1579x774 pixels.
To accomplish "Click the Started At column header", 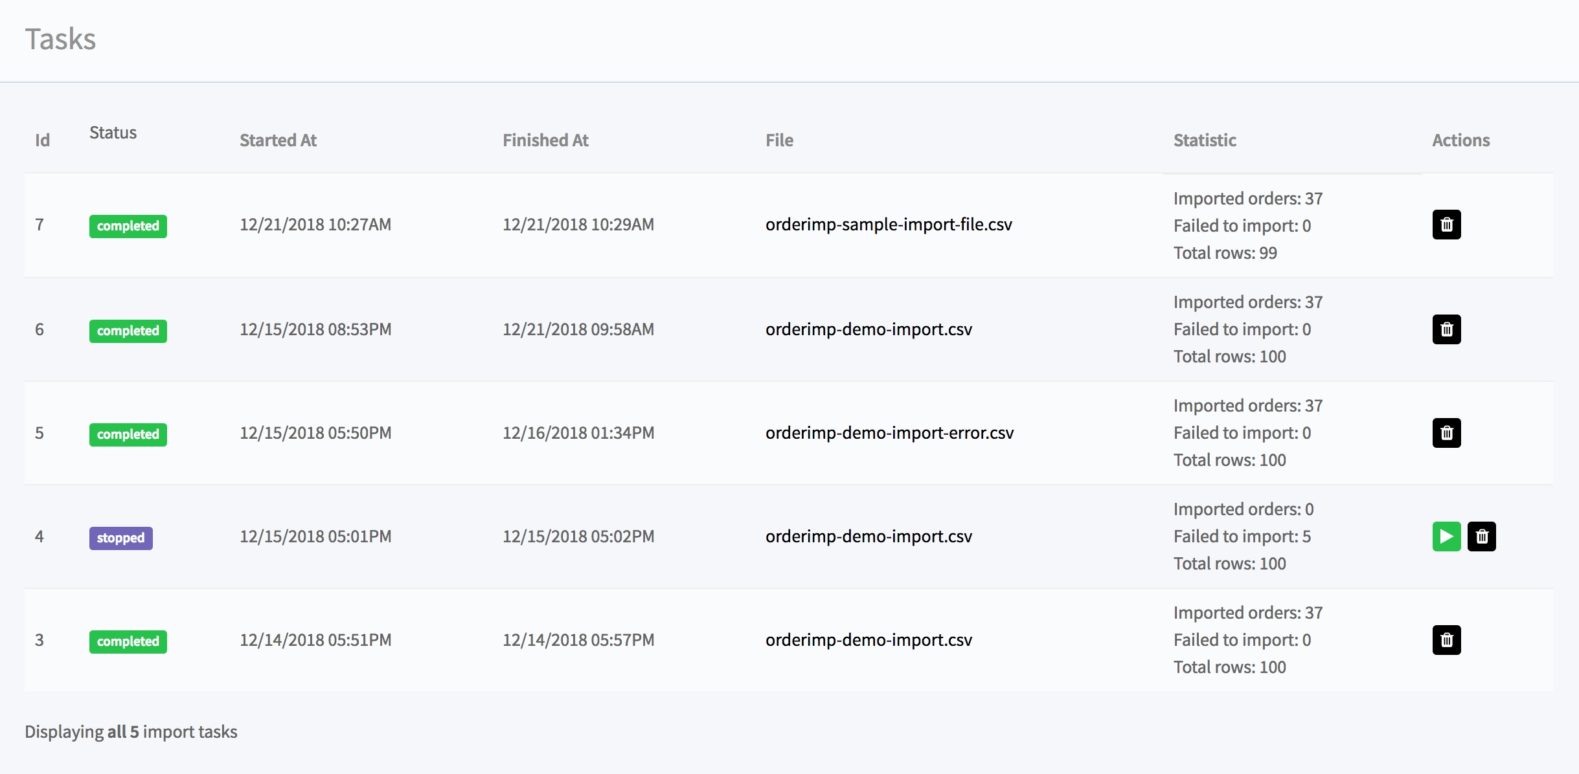I will (x=278, y=140).
